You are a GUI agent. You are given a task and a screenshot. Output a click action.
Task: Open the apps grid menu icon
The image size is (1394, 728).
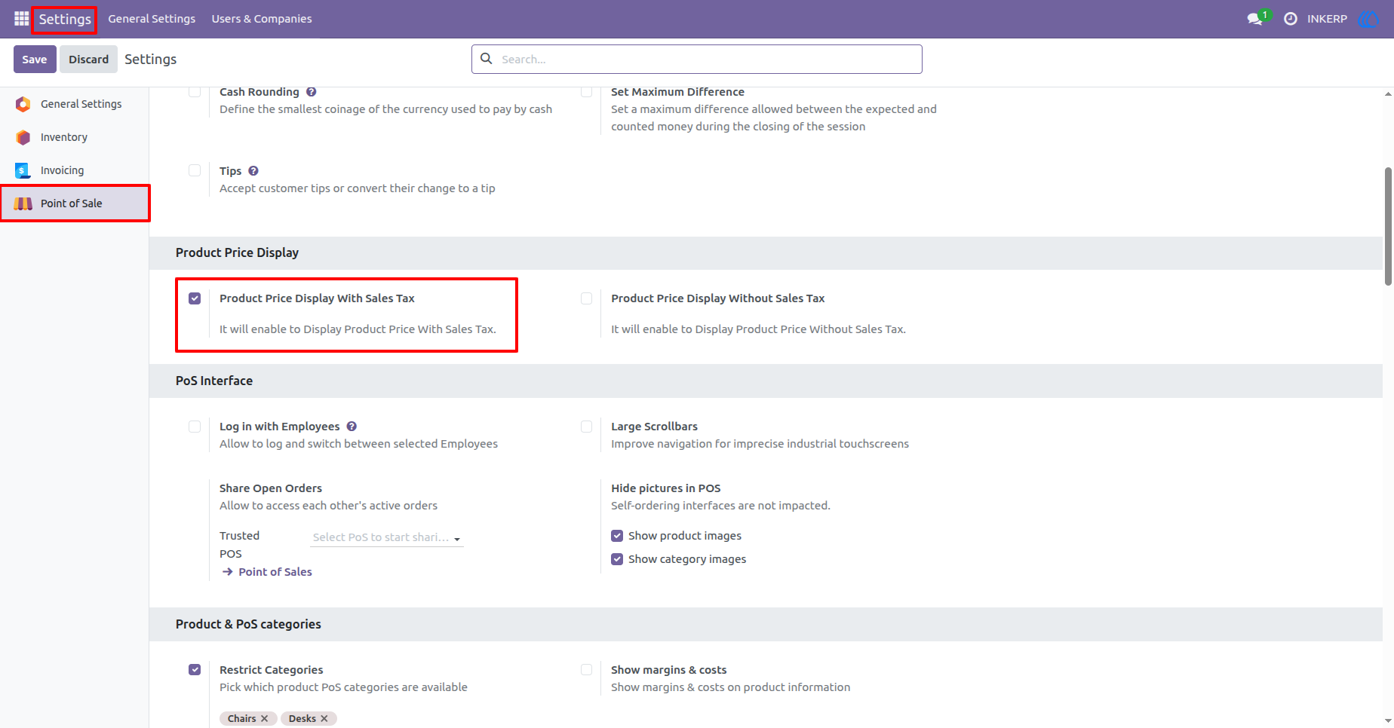(x=21, y=18)
